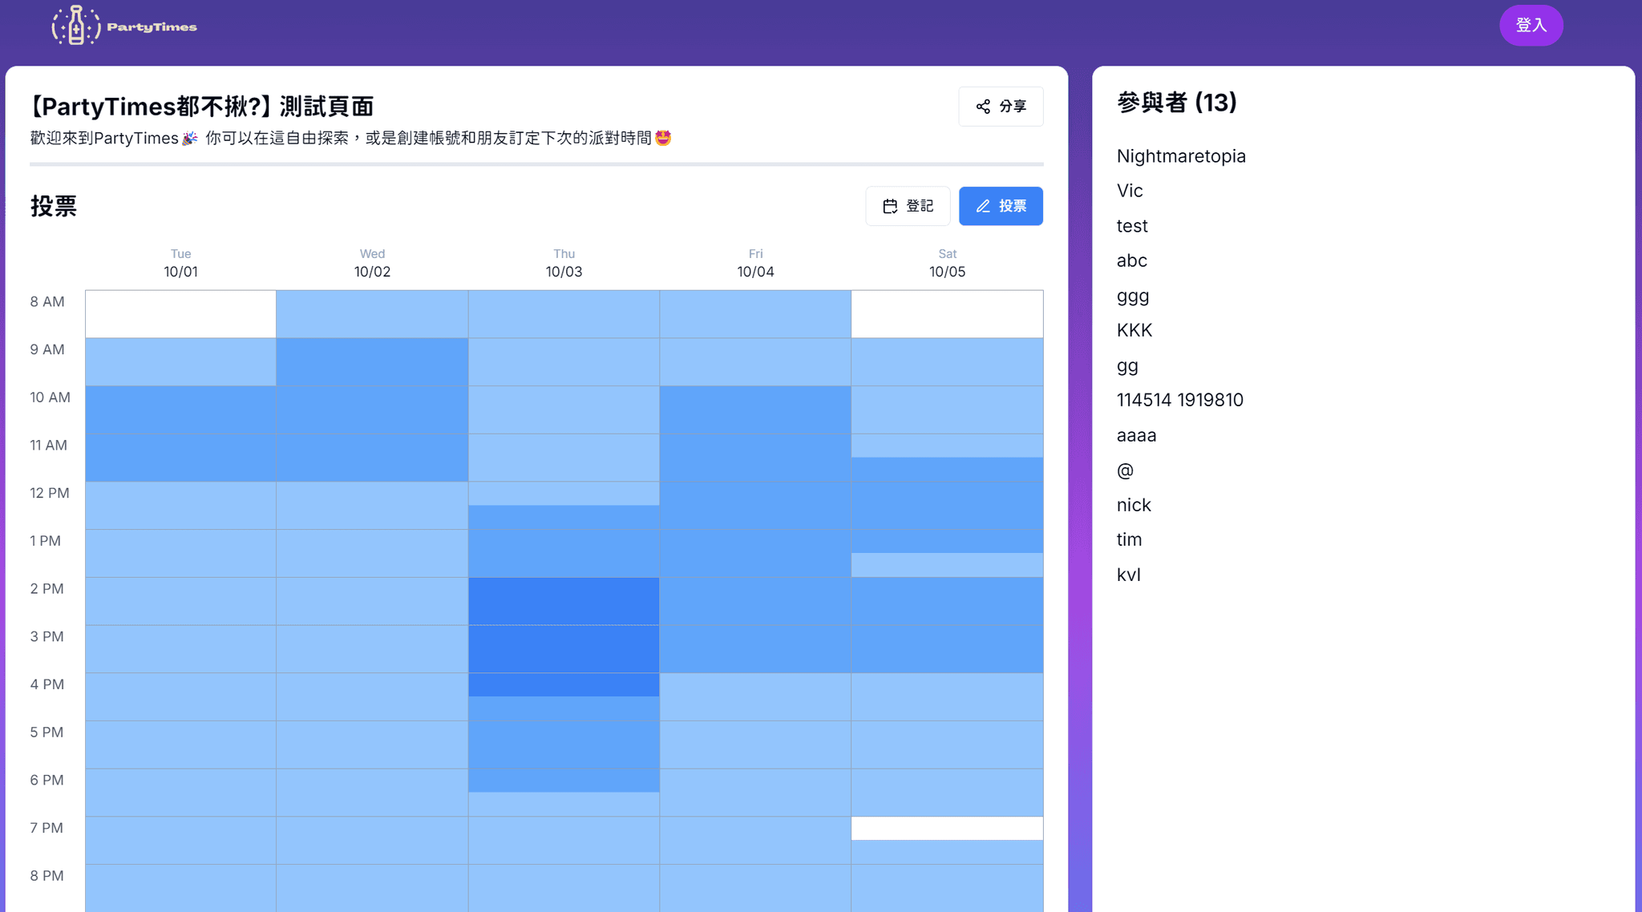
Task: Click the Saturday 12 PM time slot
Action: click(948, 506)
